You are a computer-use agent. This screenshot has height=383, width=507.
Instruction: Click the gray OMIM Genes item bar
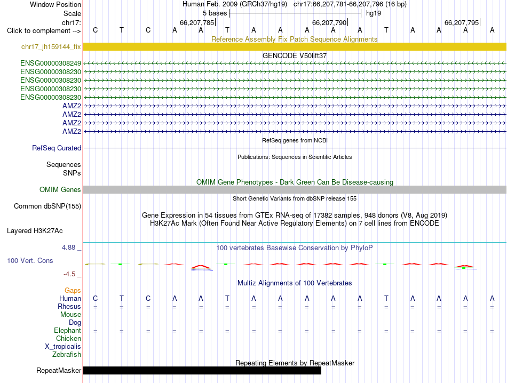[x=295, y=190]
